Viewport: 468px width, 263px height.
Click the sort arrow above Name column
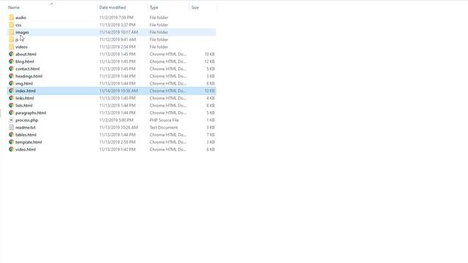pos(52,4)
